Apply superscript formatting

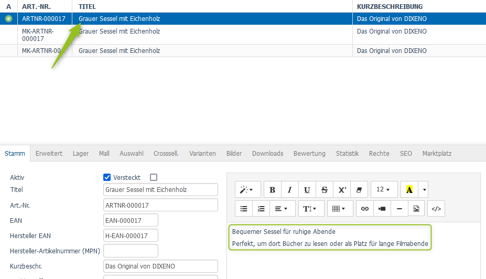[x=342, y=189]
